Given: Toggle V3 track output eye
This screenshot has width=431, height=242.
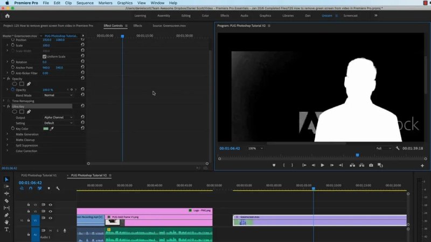Looking at the screenshot, I should point(50,205).
